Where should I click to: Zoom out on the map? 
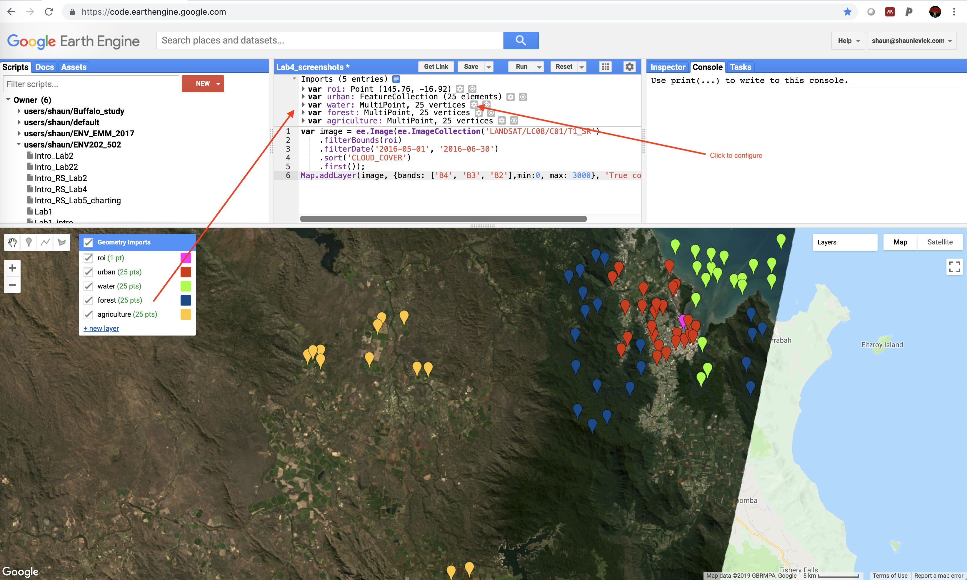click(13, 285)
